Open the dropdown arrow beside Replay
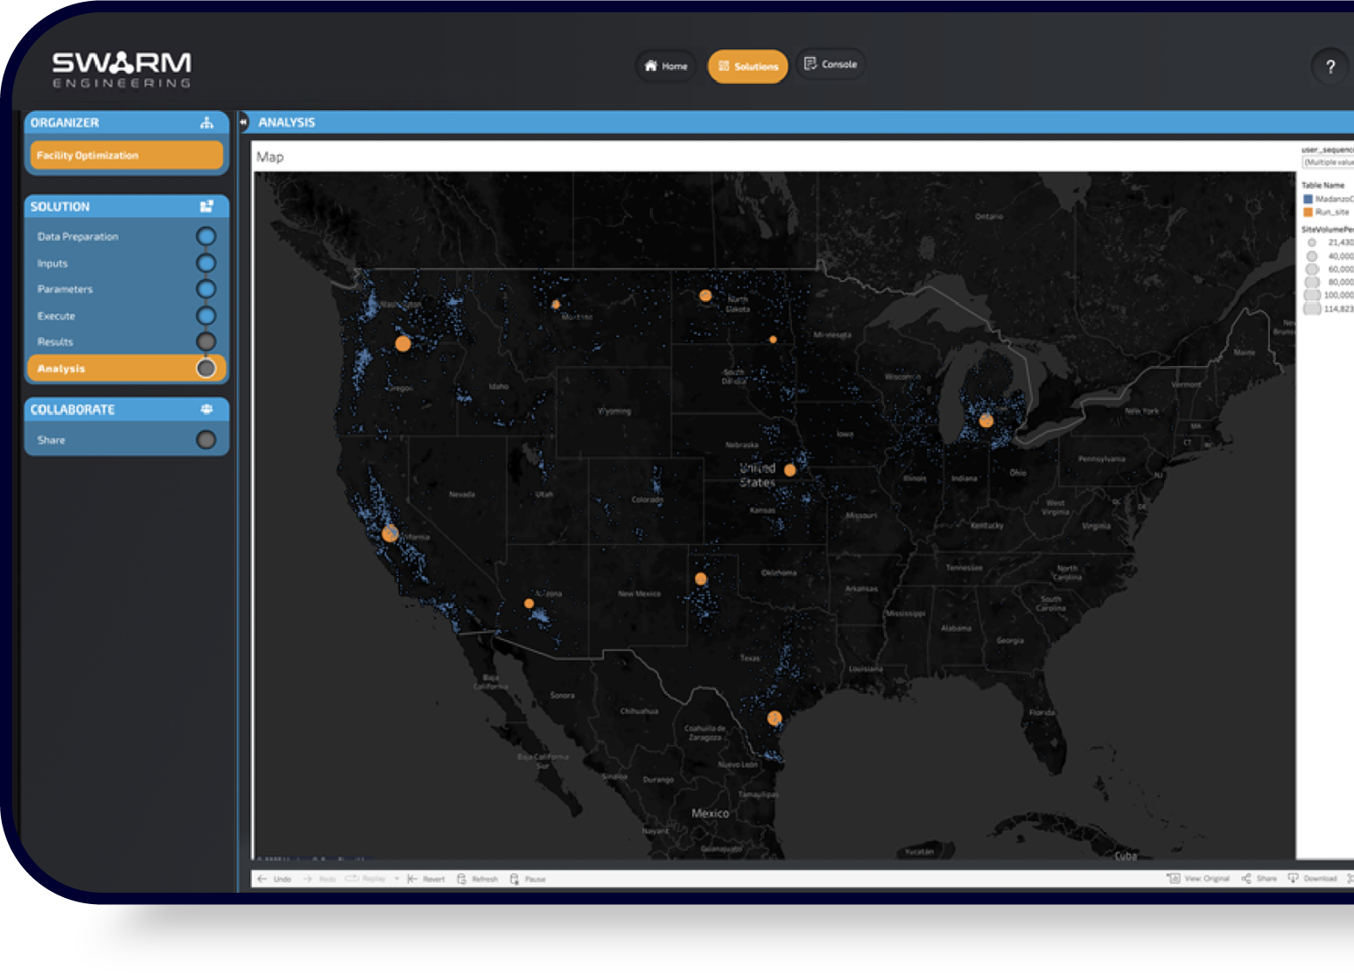This screenshot has height=975, width=1354. pyautogui.click(x=396, y=879)
